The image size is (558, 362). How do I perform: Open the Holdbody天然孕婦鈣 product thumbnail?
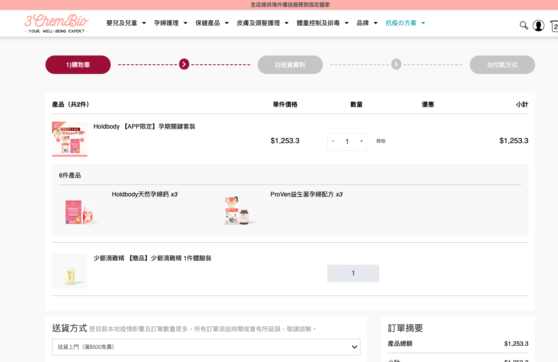pos(80,211)
